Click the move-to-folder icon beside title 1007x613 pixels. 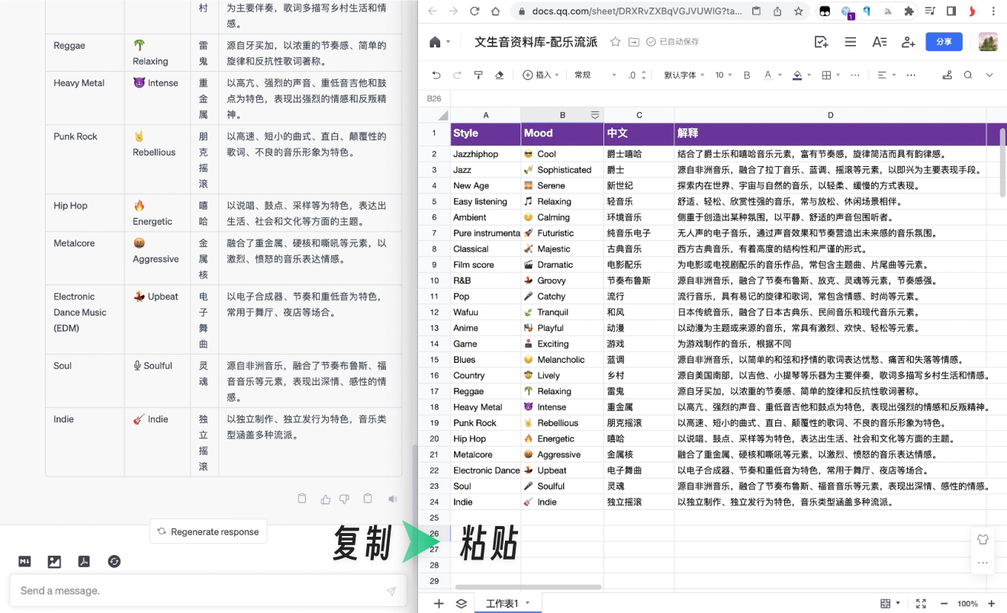(x=634, y=42)
